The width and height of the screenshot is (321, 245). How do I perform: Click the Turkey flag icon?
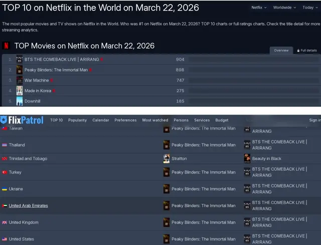[x=5, y=172]
